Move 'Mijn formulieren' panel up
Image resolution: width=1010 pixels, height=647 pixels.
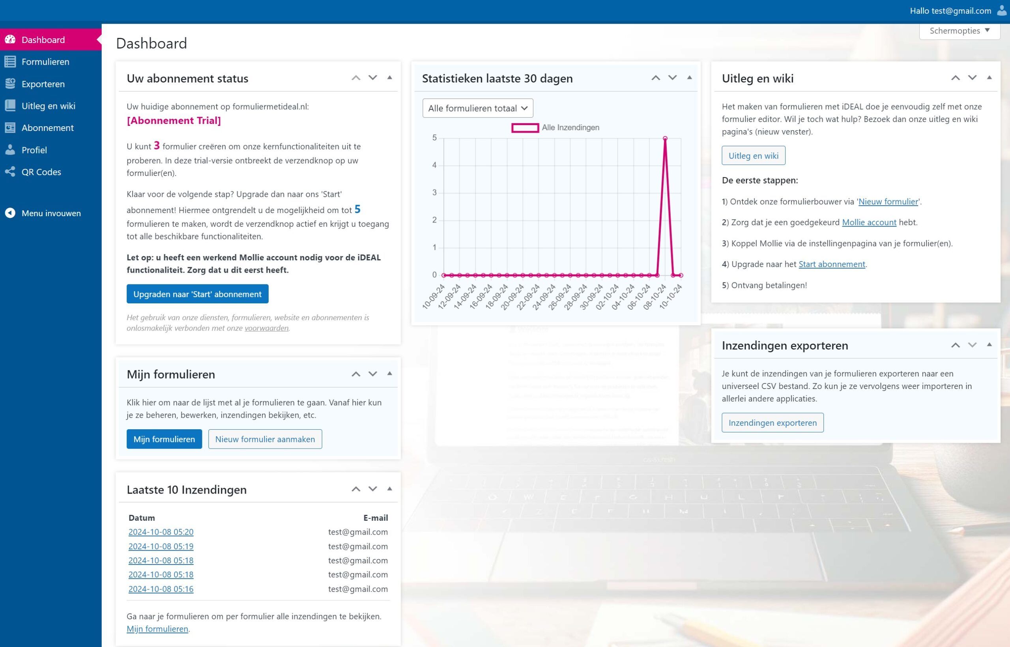tap(356, 374)
